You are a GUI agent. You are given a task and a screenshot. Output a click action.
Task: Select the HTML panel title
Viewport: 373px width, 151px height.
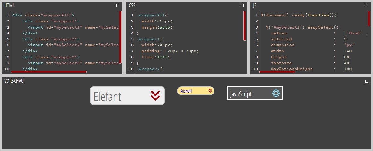[x=9, y=6]
